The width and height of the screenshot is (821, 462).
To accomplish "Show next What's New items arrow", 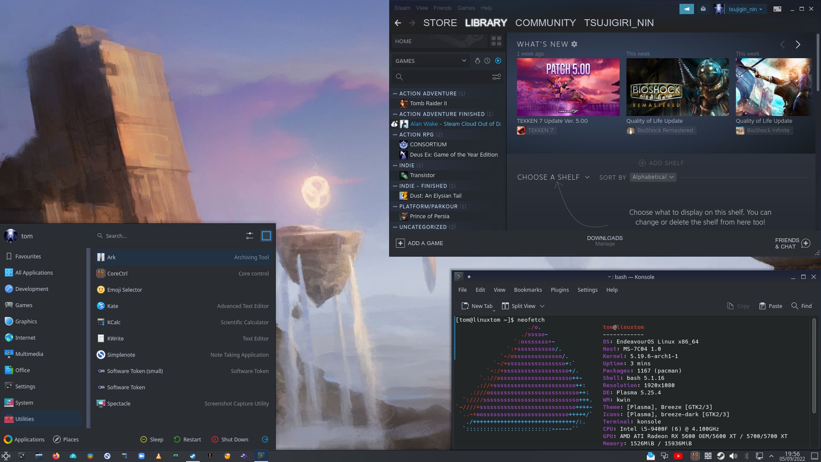I will point(797,44).
